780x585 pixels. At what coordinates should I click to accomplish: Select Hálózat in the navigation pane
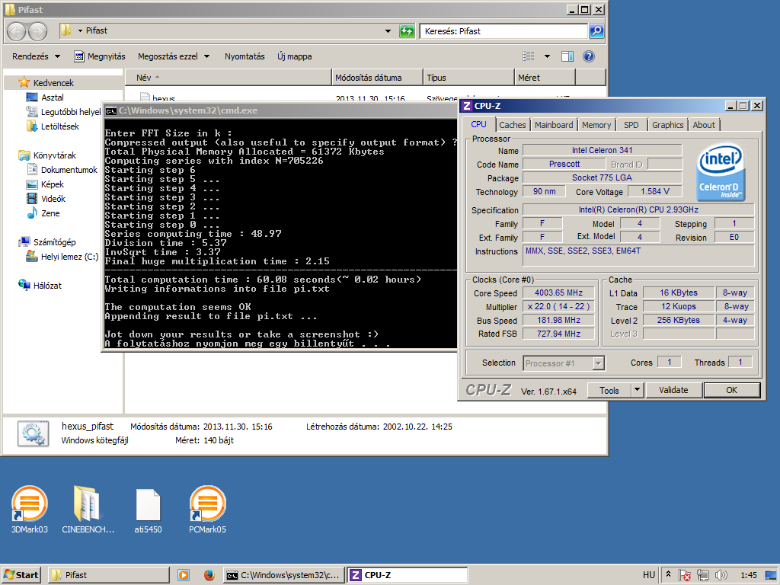coord(40,286)
